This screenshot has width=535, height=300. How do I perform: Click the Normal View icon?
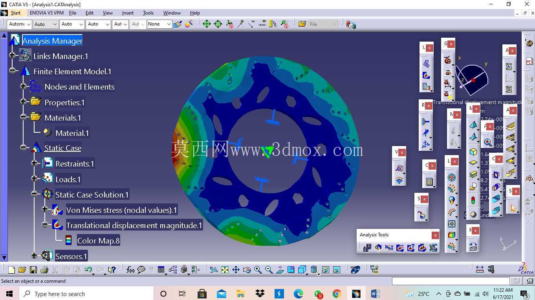(x=280, y=270)
